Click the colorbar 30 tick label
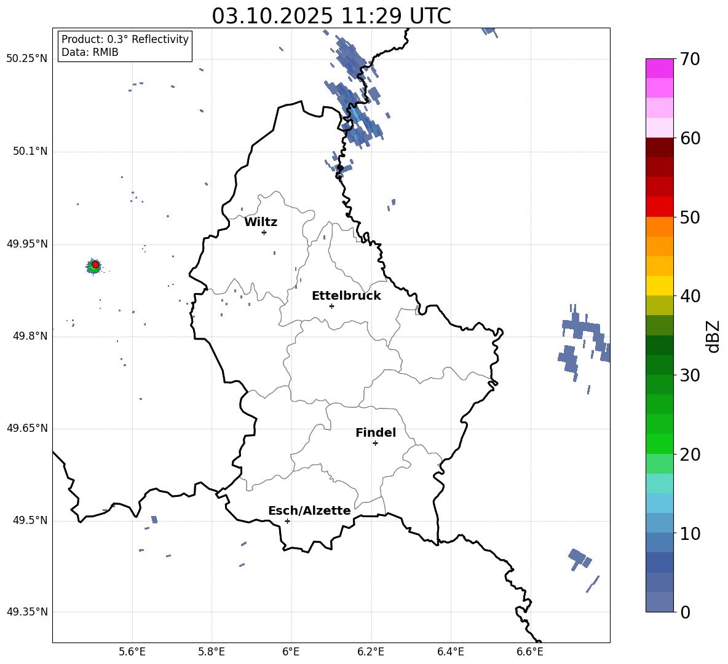 coord(690,375)
